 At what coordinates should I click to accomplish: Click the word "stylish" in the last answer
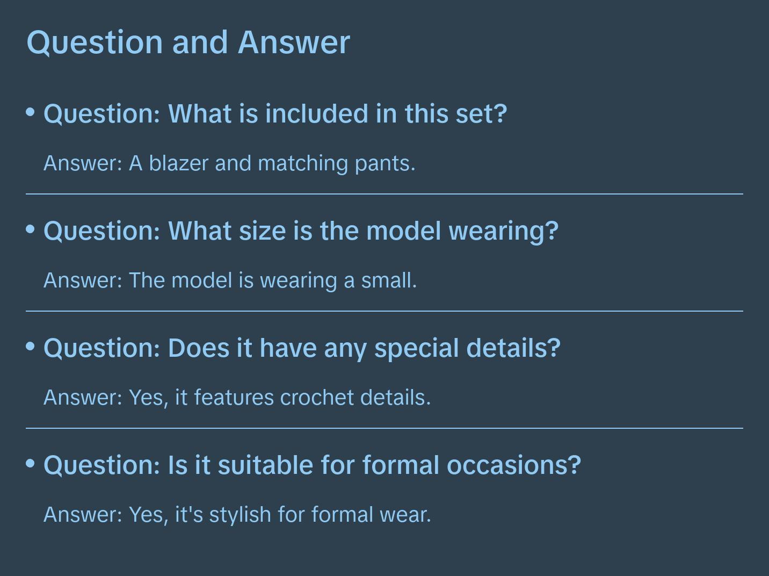[x=240, y=515]
